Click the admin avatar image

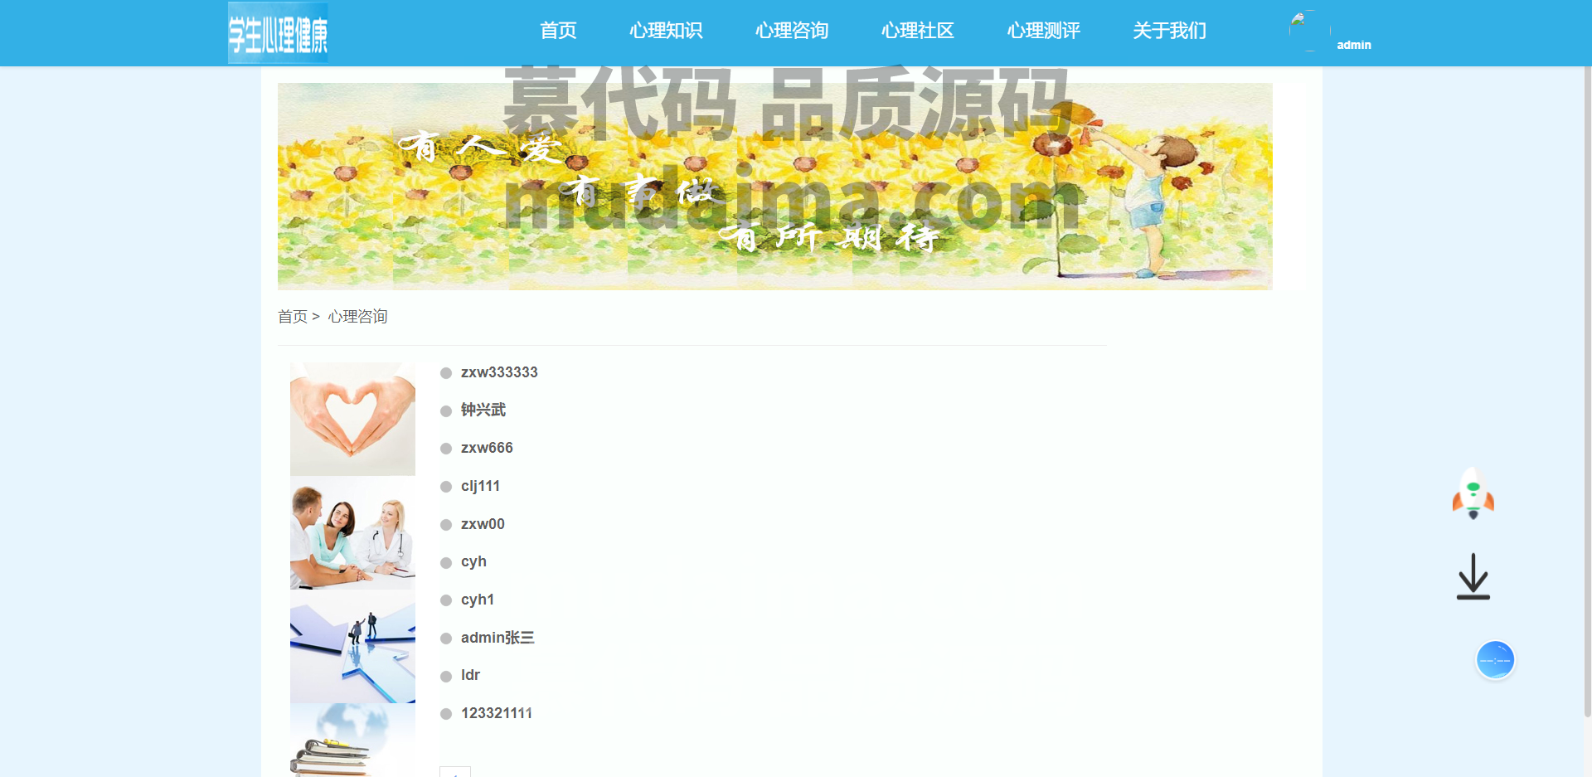coord(1310,31)
